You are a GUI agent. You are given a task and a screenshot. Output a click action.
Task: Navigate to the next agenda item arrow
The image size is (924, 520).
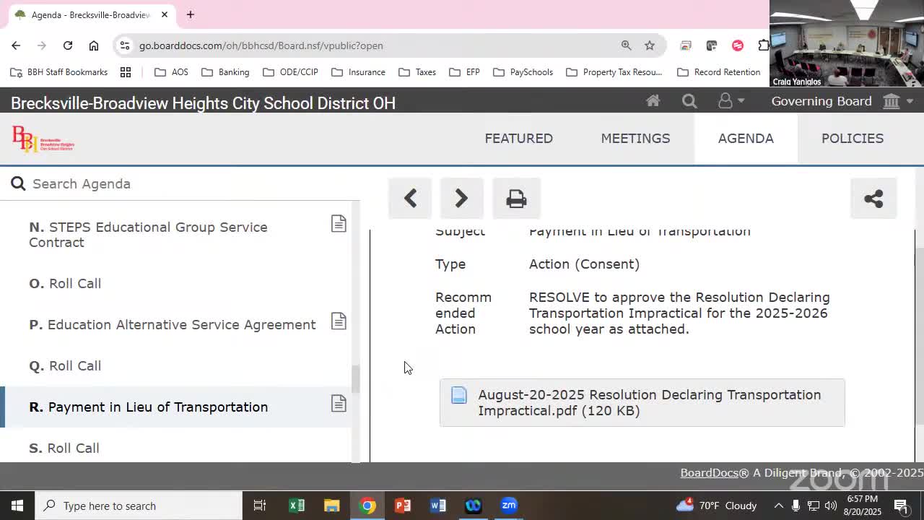tap(461, 198)
